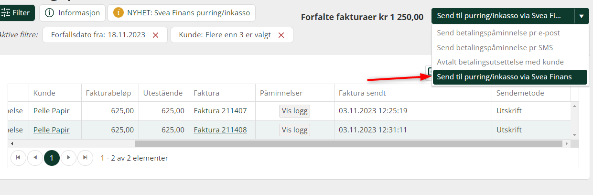
Task: Remove the Kunde filter with red X
Action: 281,35
